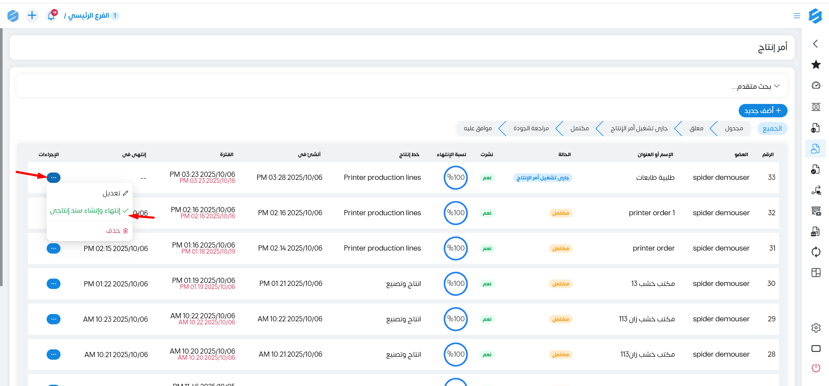Click the أضف جديد add new button
The width and height of the screenshot is (829, 386).
pyautogui.click(x=762, y=111)
